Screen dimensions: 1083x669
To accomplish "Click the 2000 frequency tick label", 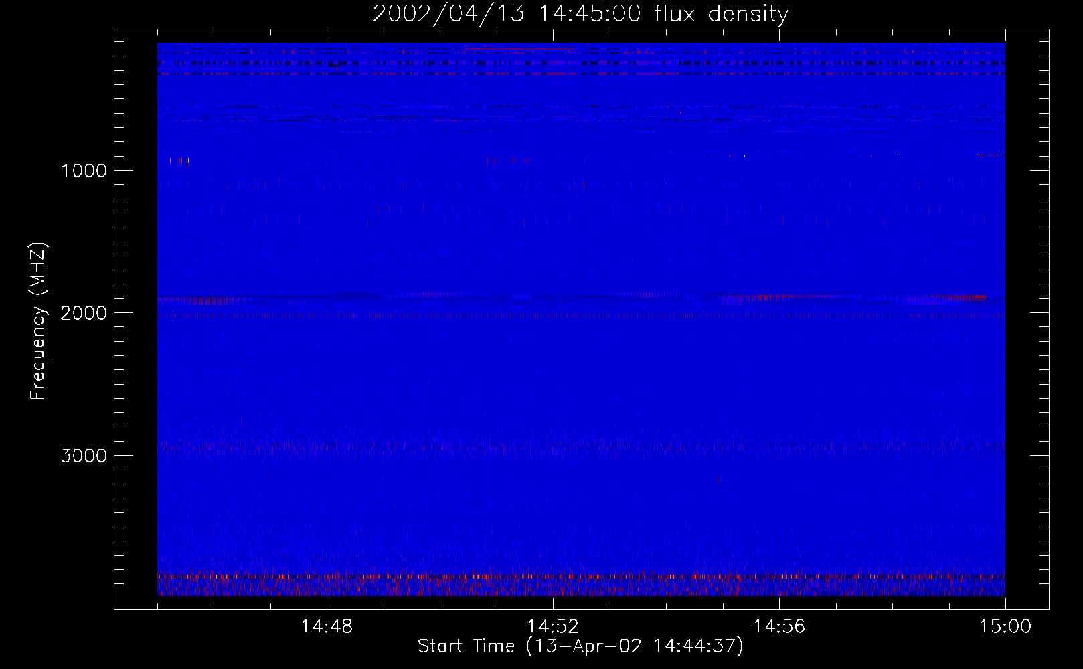I will pos(84,313).
